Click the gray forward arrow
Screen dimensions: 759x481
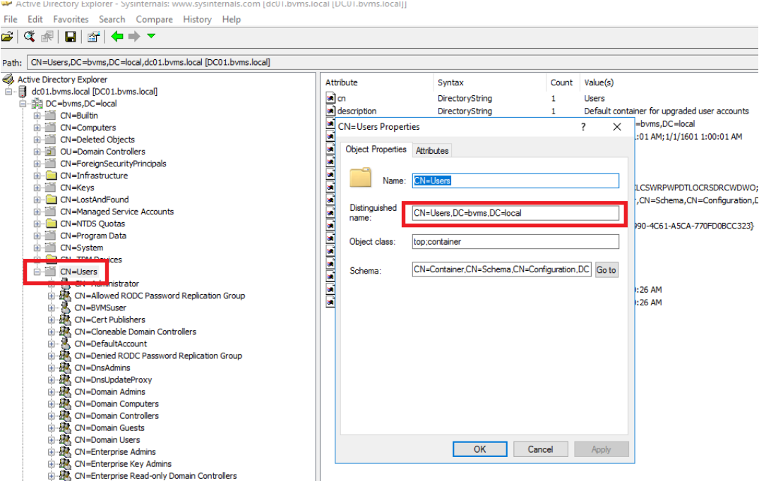click(x=134, y=37)
